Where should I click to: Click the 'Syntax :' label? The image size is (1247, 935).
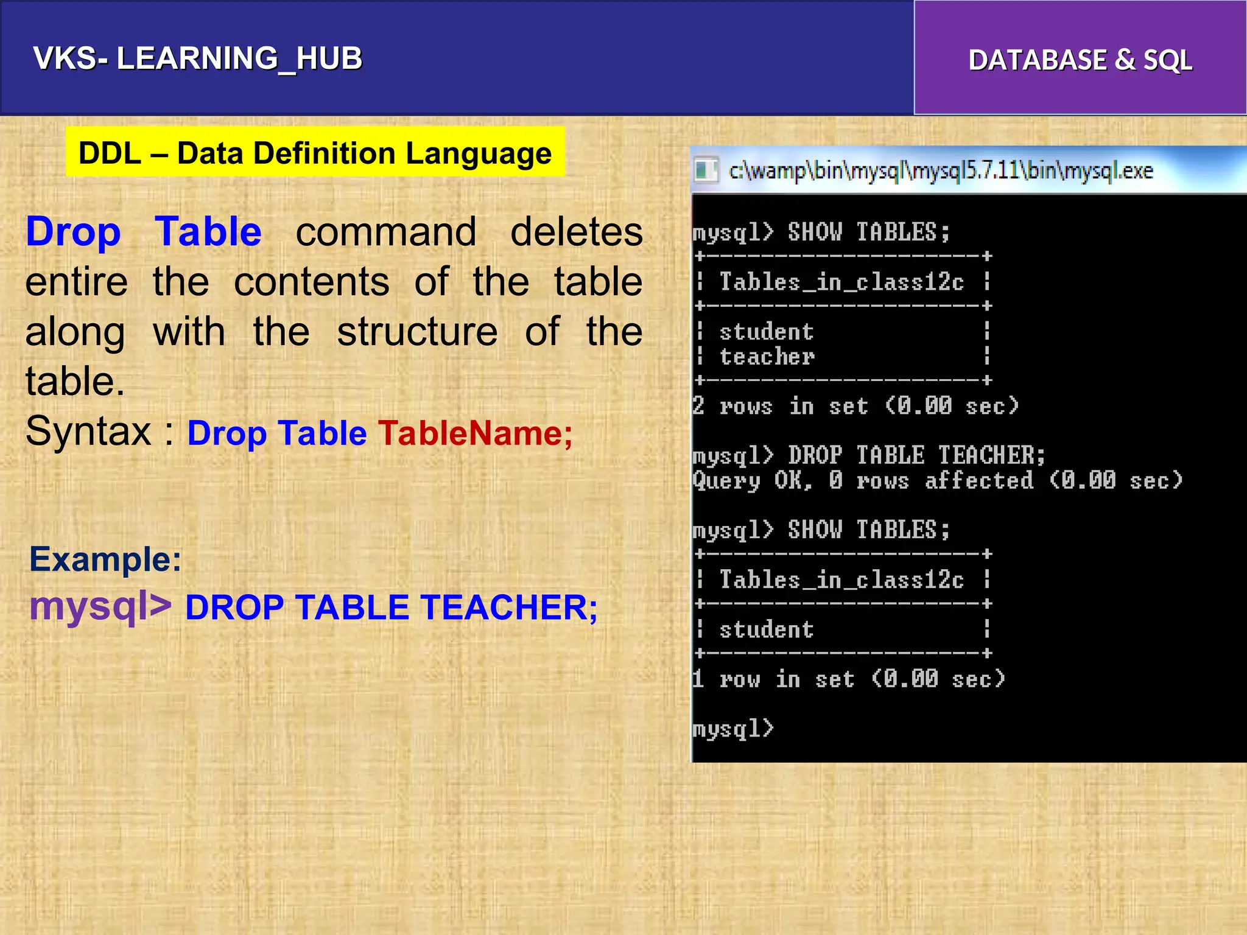(x=100, y=432)
